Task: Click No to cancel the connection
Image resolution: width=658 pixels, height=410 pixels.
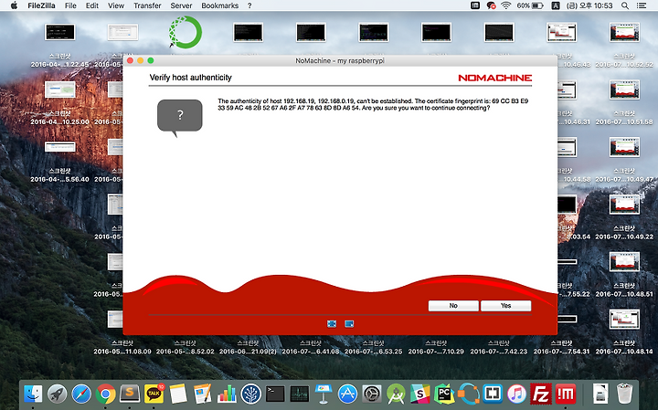Action: tap(453, 306)
